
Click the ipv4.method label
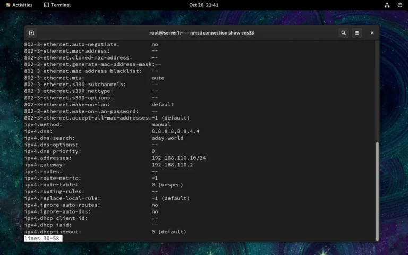43,124
